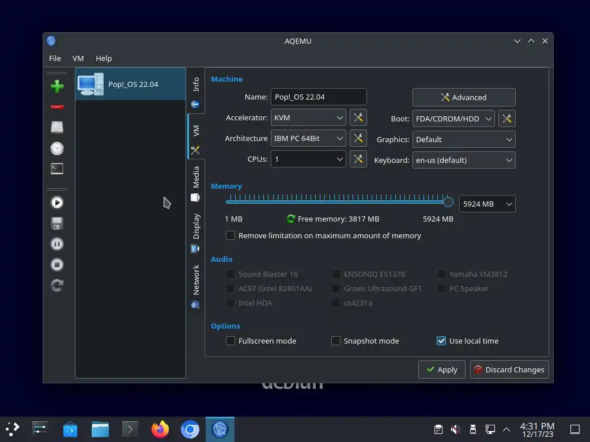Open the CPUs count dropdown
The height and width of the screenshot is (442, 590).
tap(308, 159)
